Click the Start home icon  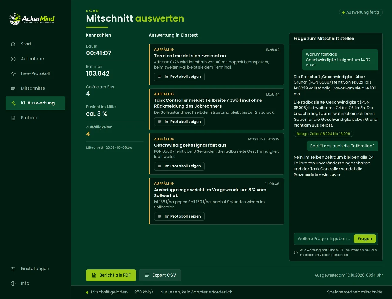pyautogui.click(x=13, y=44)
